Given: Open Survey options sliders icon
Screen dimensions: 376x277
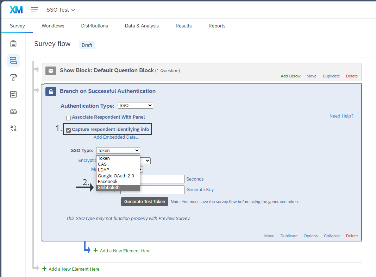Looking at the screenshot, I should tap(13, 94).
